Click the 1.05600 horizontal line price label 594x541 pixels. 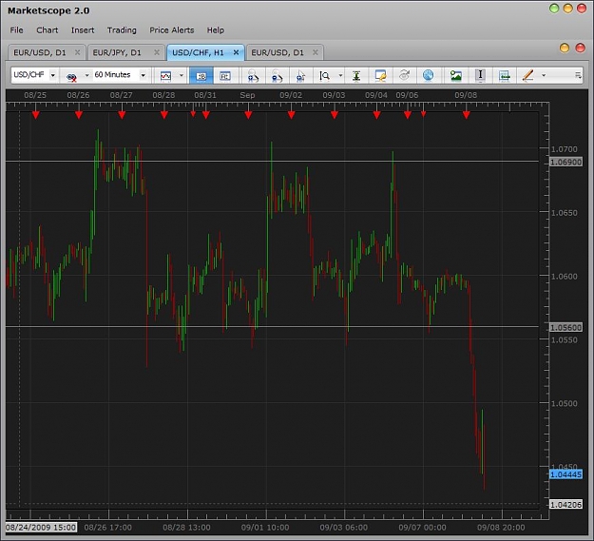[565, 327]
